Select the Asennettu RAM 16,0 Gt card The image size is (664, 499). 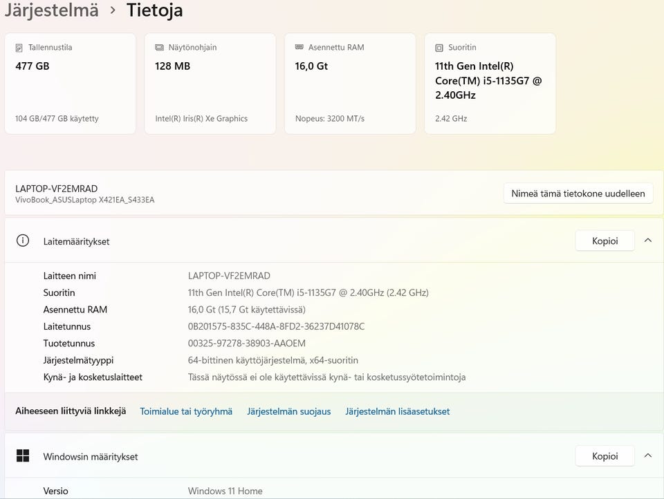(x=350, y=84)
